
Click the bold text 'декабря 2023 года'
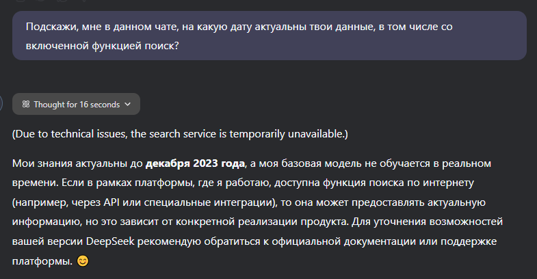pos(195,163)
